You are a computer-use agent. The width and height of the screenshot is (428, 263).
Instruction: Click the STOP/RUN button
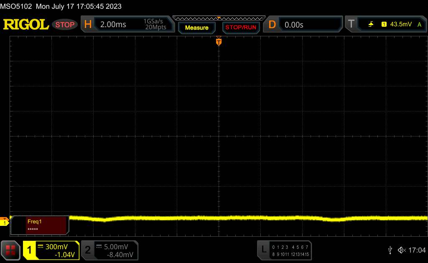(x=241, y=28)
